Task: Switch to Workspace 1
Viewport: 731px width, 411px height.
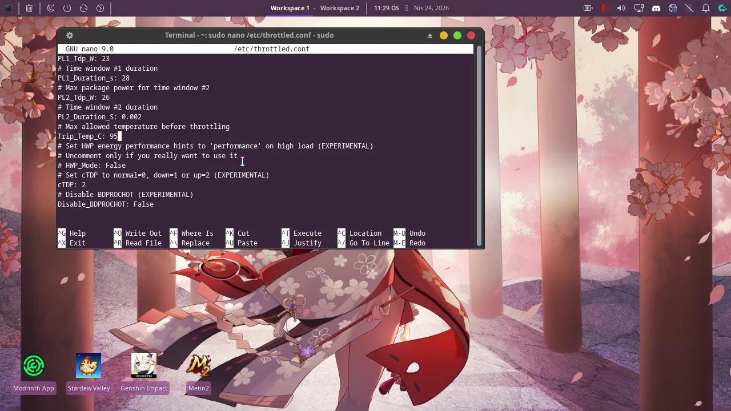Action: tap(290, 8)
